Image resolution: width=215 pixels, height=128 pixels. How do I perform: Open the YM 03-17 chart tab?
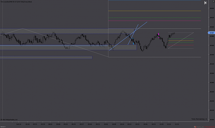[x=3, y=127]
